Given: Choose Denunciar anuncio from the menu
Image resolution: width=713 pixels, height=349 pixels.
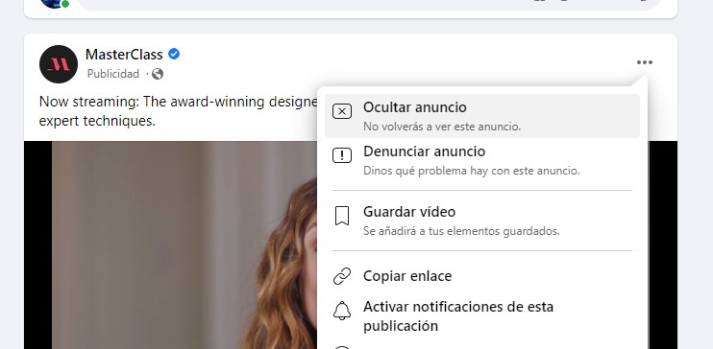Looking at the screenshot, I should [x=482, y=160].
